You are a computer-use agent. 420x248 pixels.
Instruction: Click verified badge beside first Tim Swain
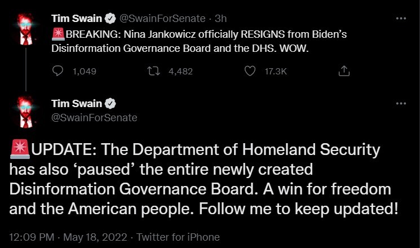point(110,19)
